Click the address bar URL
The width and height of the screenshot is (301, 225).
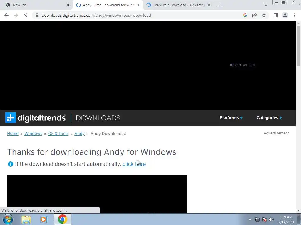(96, 15)
